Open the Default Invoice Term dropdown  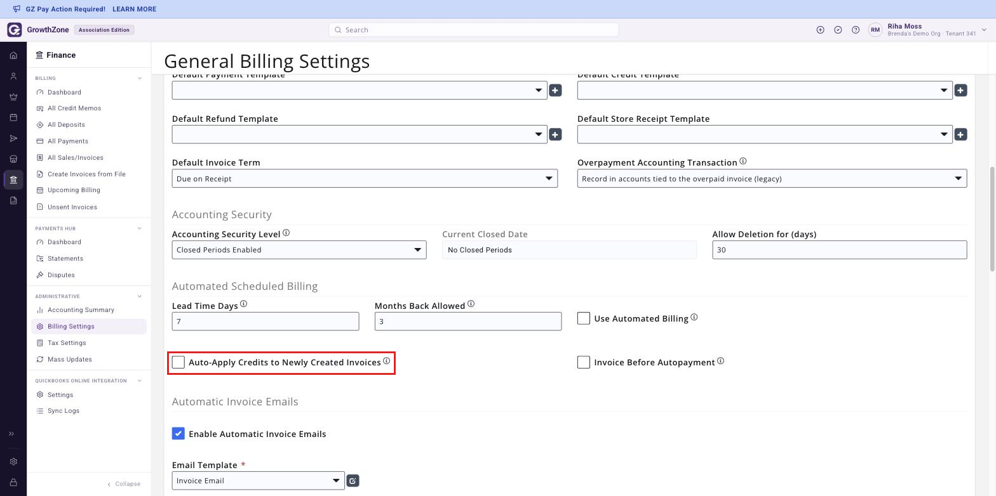tap(365, 178)
